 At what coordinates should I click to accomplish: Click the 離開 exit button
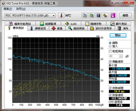[125, 15]
